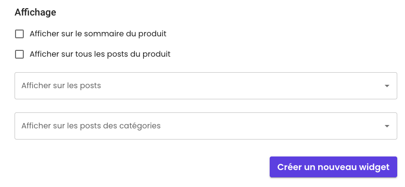The height and width of the screenshot is (187, 405).
Task: Click the Affichage section heading
Action: point(35,12)
